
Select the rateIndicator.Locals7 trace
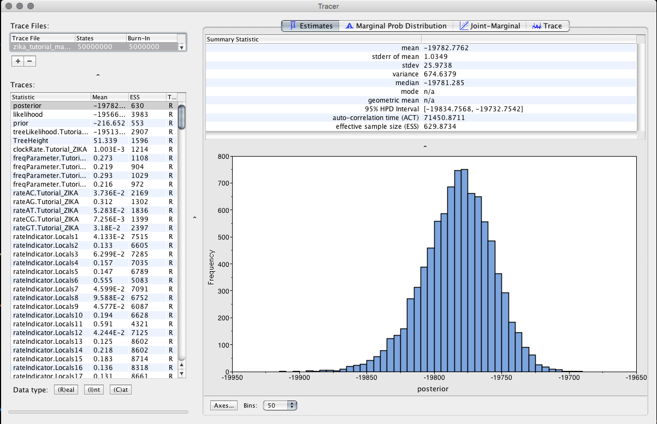(x=94, y=289)
